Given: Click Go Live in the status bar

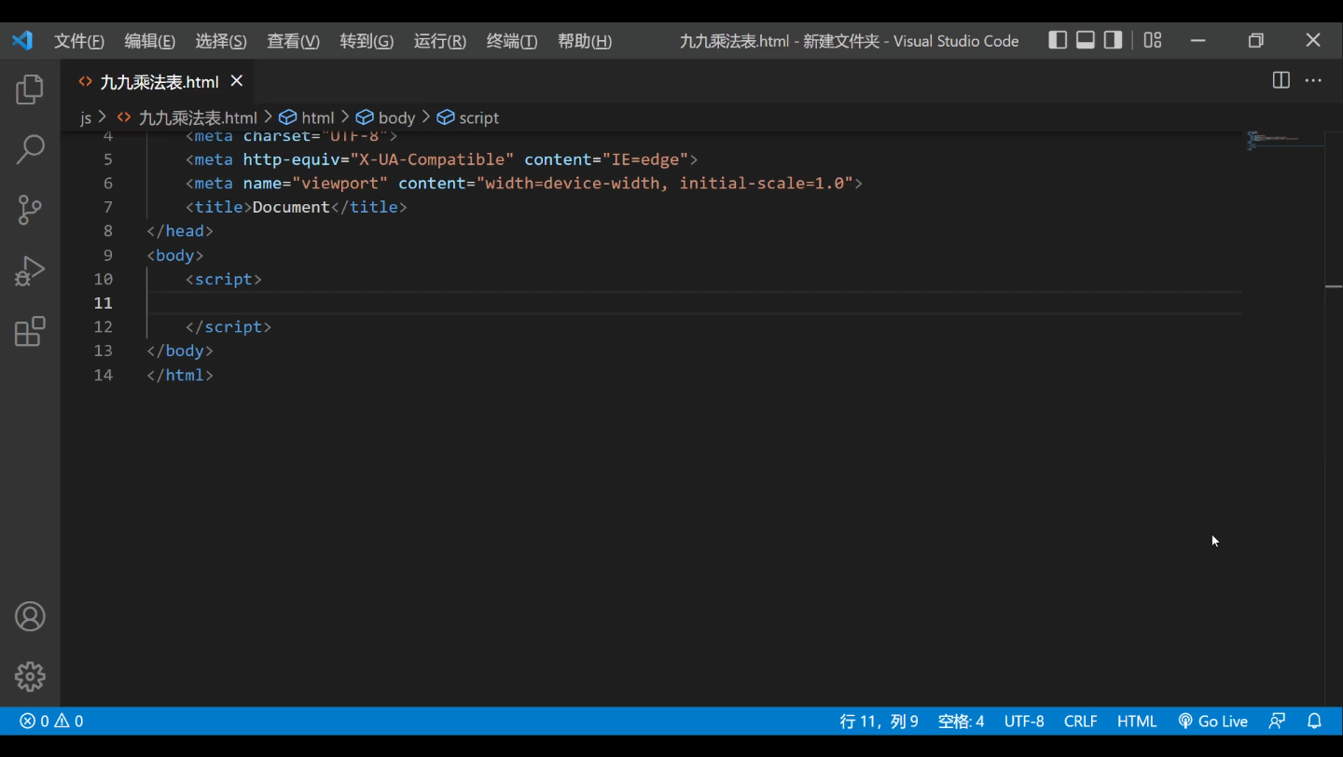Looking at the screenshot, I should click(x=1212, y=721).
